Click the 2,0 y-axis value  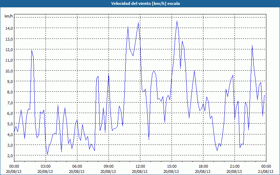click(x=10, y=155)
